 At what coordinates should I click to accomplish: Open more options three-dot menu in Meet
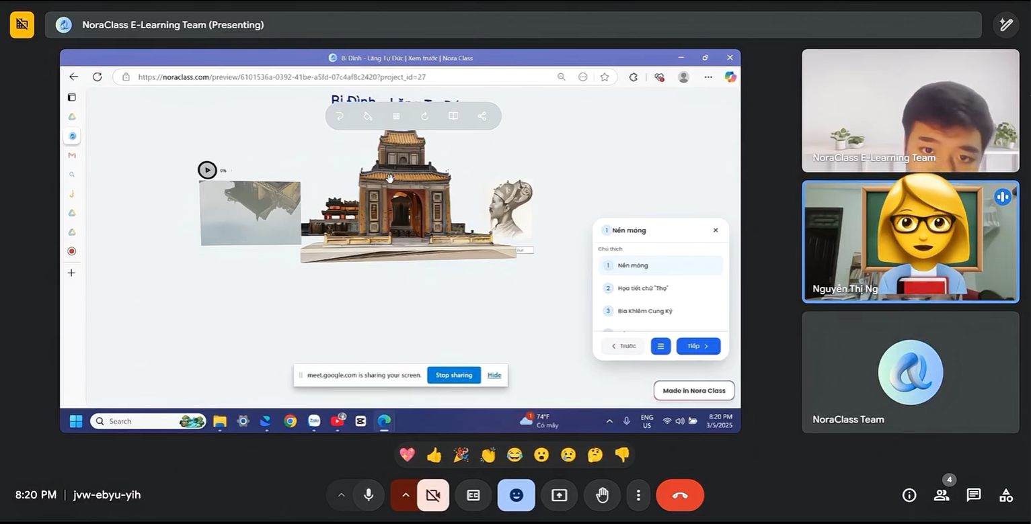(x=638, y=495)
